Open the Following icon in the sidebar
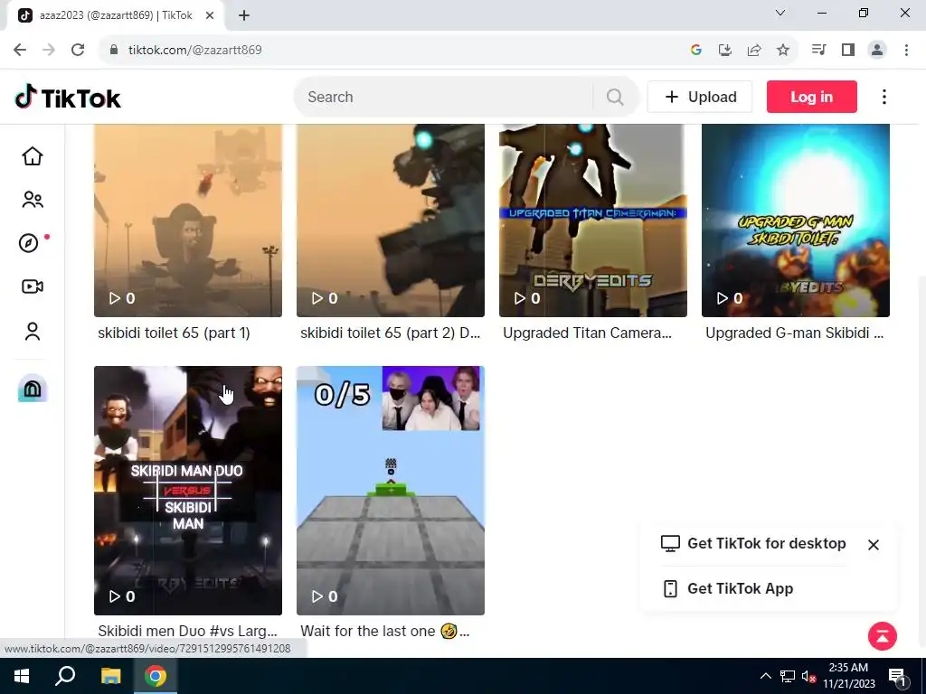Screen dimensions: 926x694 tap(33, 200)
